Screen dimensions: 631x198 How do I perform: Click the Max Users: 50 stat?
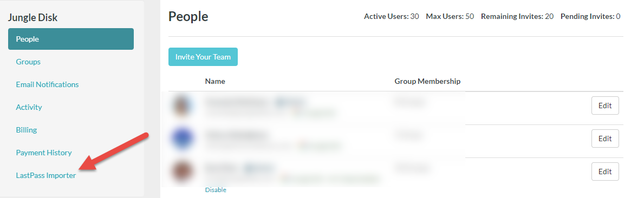(450, 16)
